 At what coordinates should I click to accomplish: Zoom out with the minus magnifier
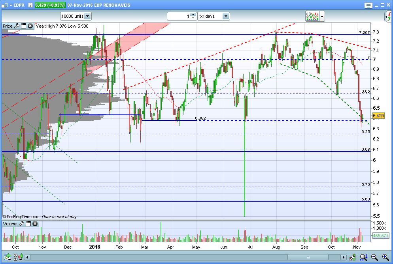pyautogui.click(x=374, y=257)
